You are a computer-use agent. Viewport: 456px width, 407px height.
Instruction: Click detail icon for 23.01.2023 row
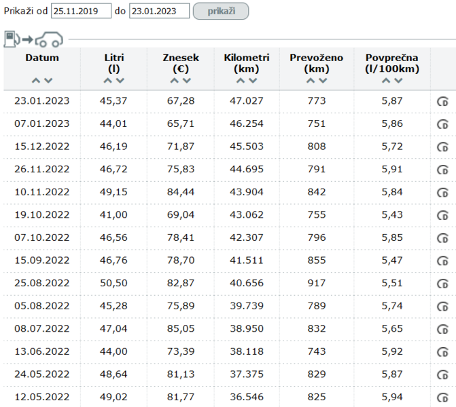pyautogui.click(x=442, y=102)
